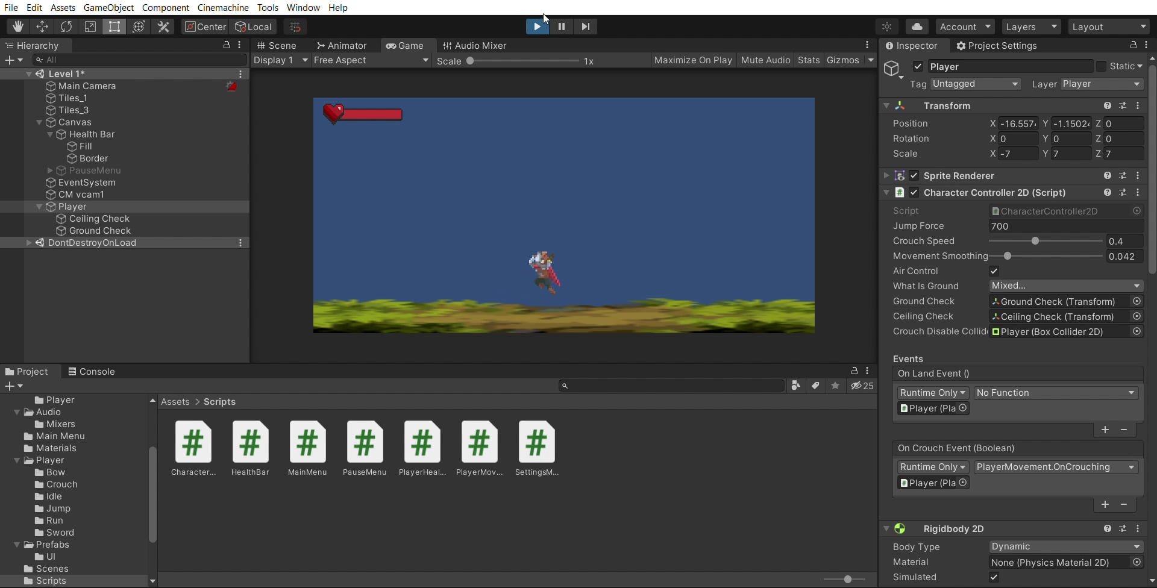Click search by type icon in Project
The image size is (1157, 588).
tap(796, 386)
